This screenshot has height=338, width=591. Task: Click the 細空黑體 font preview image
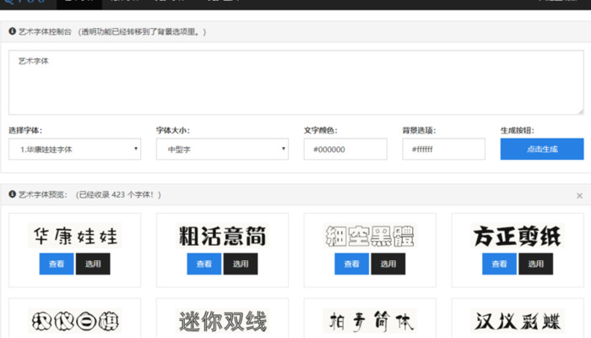(370, 236)
